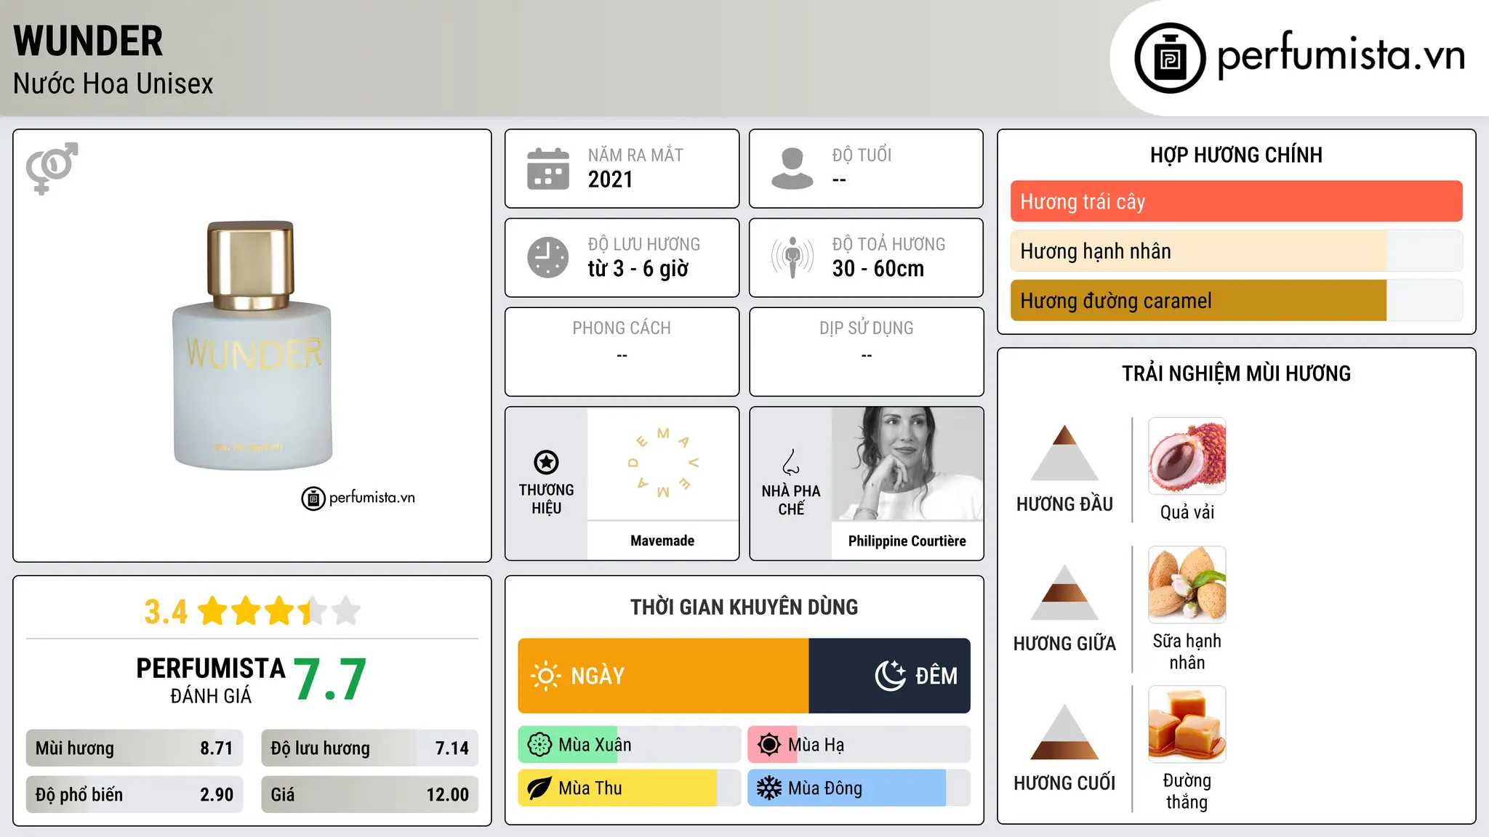Viewport: 1489px width, 837px height.
Task: Click the flower icon for Mùa Xuân
Action: click(539, 745)
